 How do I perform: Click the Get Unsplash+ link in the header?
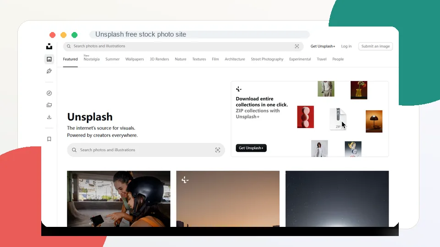(323, 46)
